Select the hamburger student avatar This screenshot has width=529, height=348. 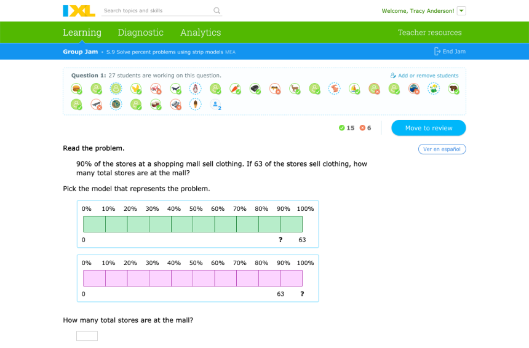(77, 89)
